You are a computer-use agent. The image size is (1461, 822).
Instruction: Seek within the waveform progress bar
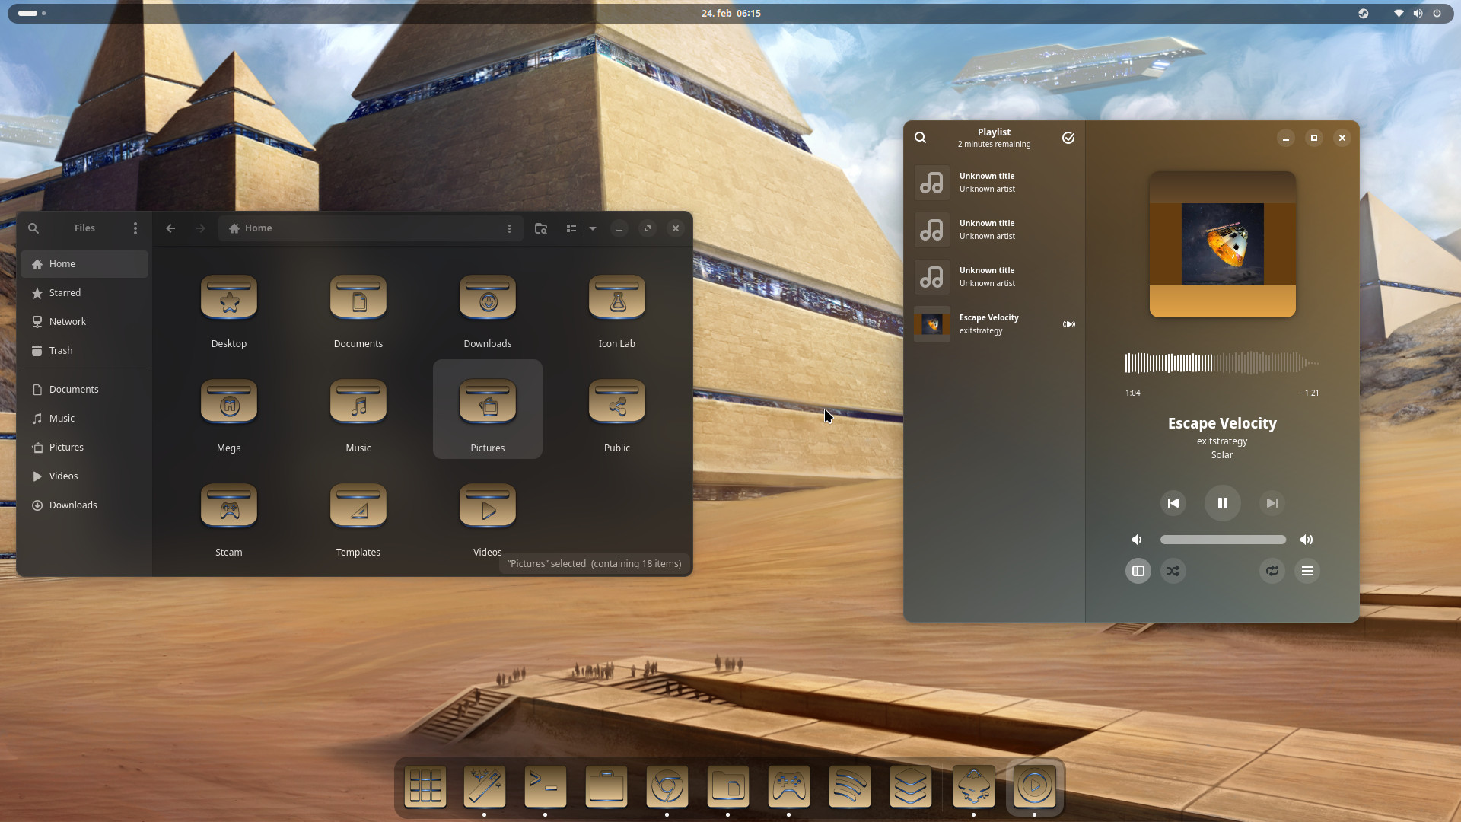click(x=1222, y=363)
